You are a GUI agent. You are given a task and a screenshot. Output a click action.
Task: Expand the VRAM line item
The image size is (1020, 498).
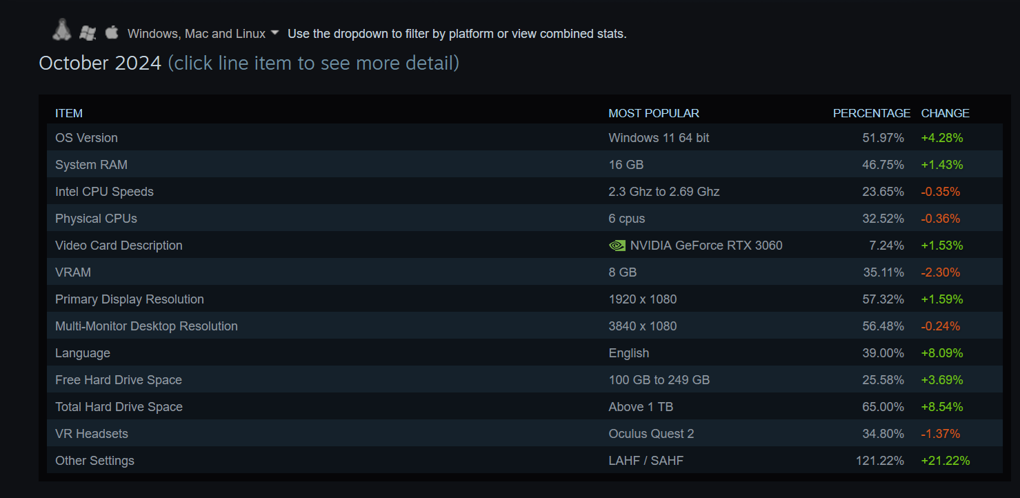click(x=524, y=272)
